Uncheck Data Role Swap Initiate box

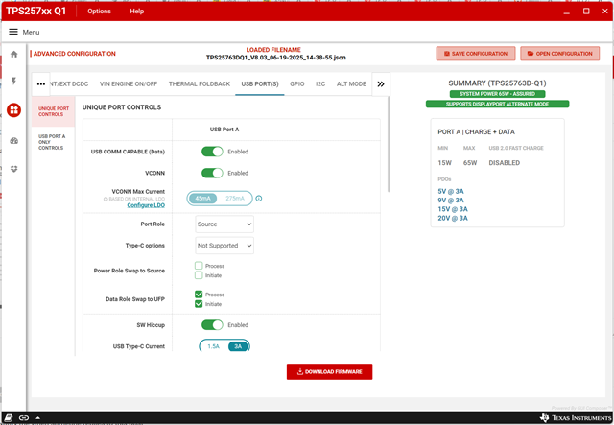(x=199, y=303)
